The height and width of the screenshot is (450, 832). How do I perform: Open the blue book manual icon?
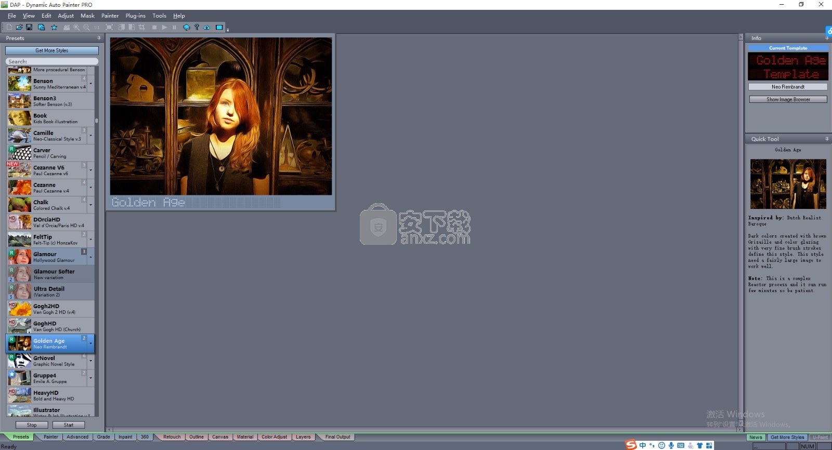[187, 27]
